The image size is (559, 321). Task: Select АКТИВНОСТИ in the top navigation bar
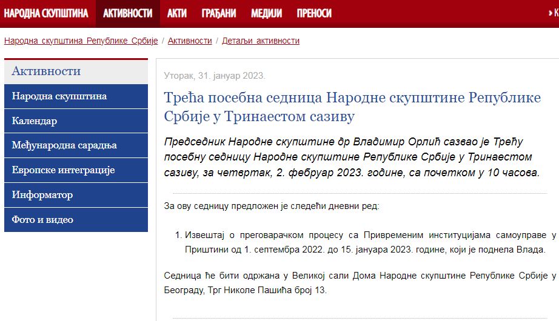(x=127, y=13)
